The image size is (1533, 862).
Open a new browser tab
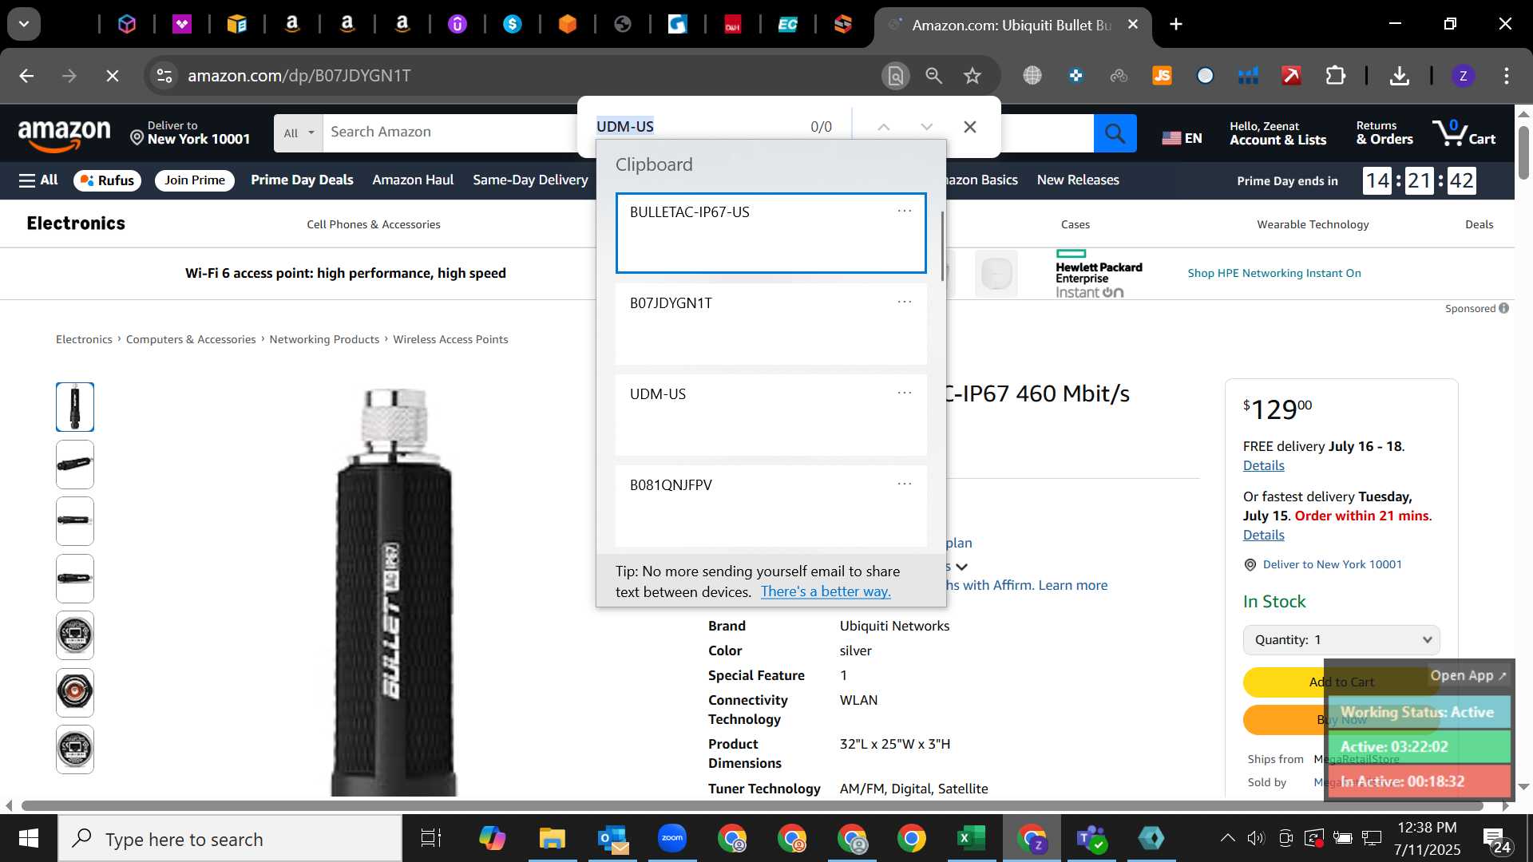tap(1175, 25)
